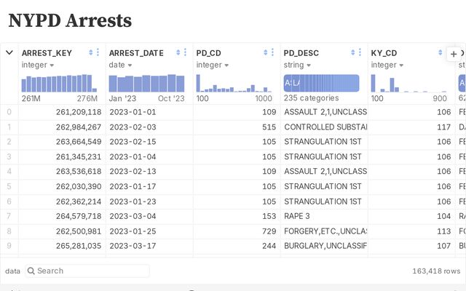Click the ARREST_KEY histogram chart
The image size is (466, 291).
(59, 83)
